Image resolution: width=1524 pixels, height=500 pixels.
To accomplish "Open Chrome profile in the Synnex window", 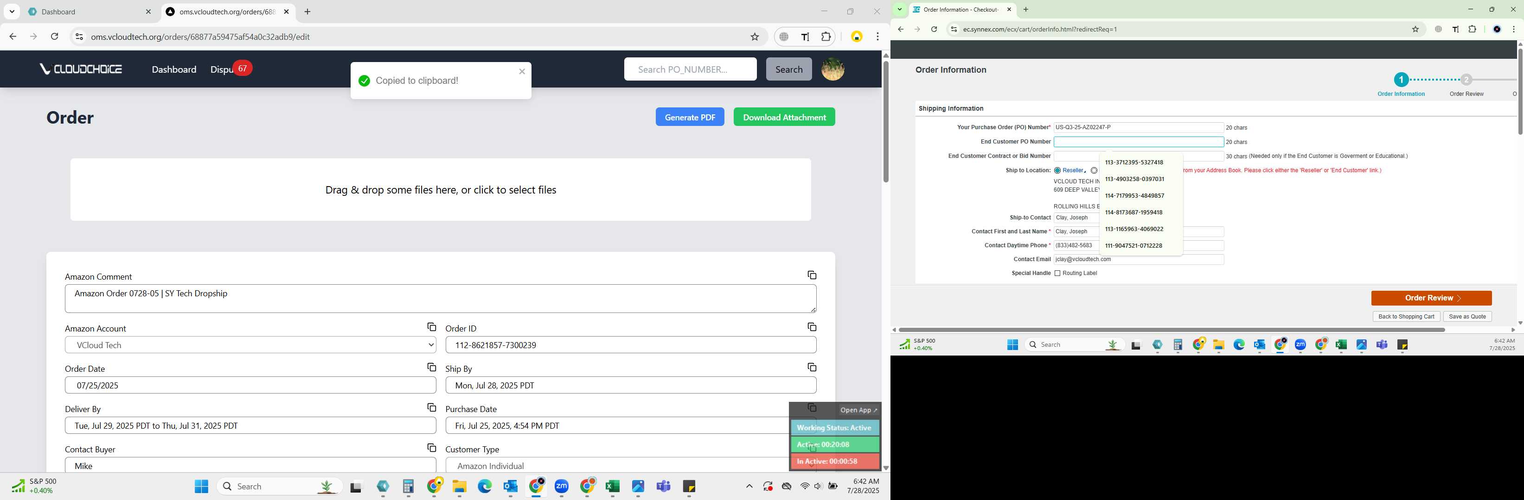I will point(1497,29).
